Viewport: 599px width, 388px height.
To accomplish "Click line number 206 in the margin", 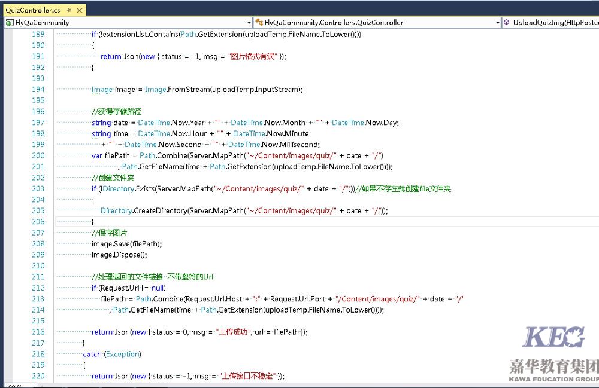I will click(x=38, y=221).
